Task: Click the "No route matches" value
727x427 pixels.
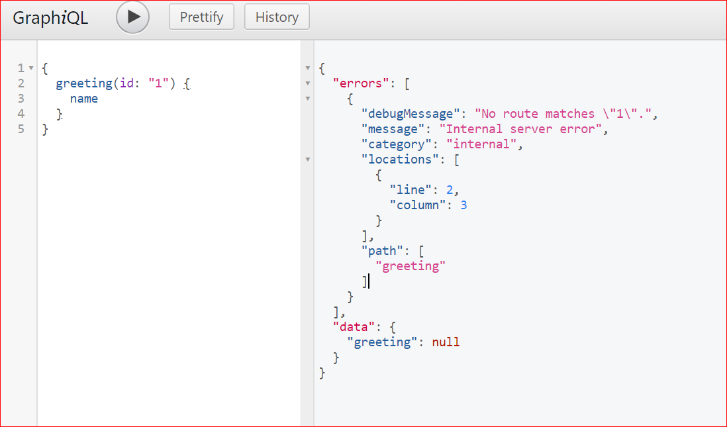Action: pos(563,114)
